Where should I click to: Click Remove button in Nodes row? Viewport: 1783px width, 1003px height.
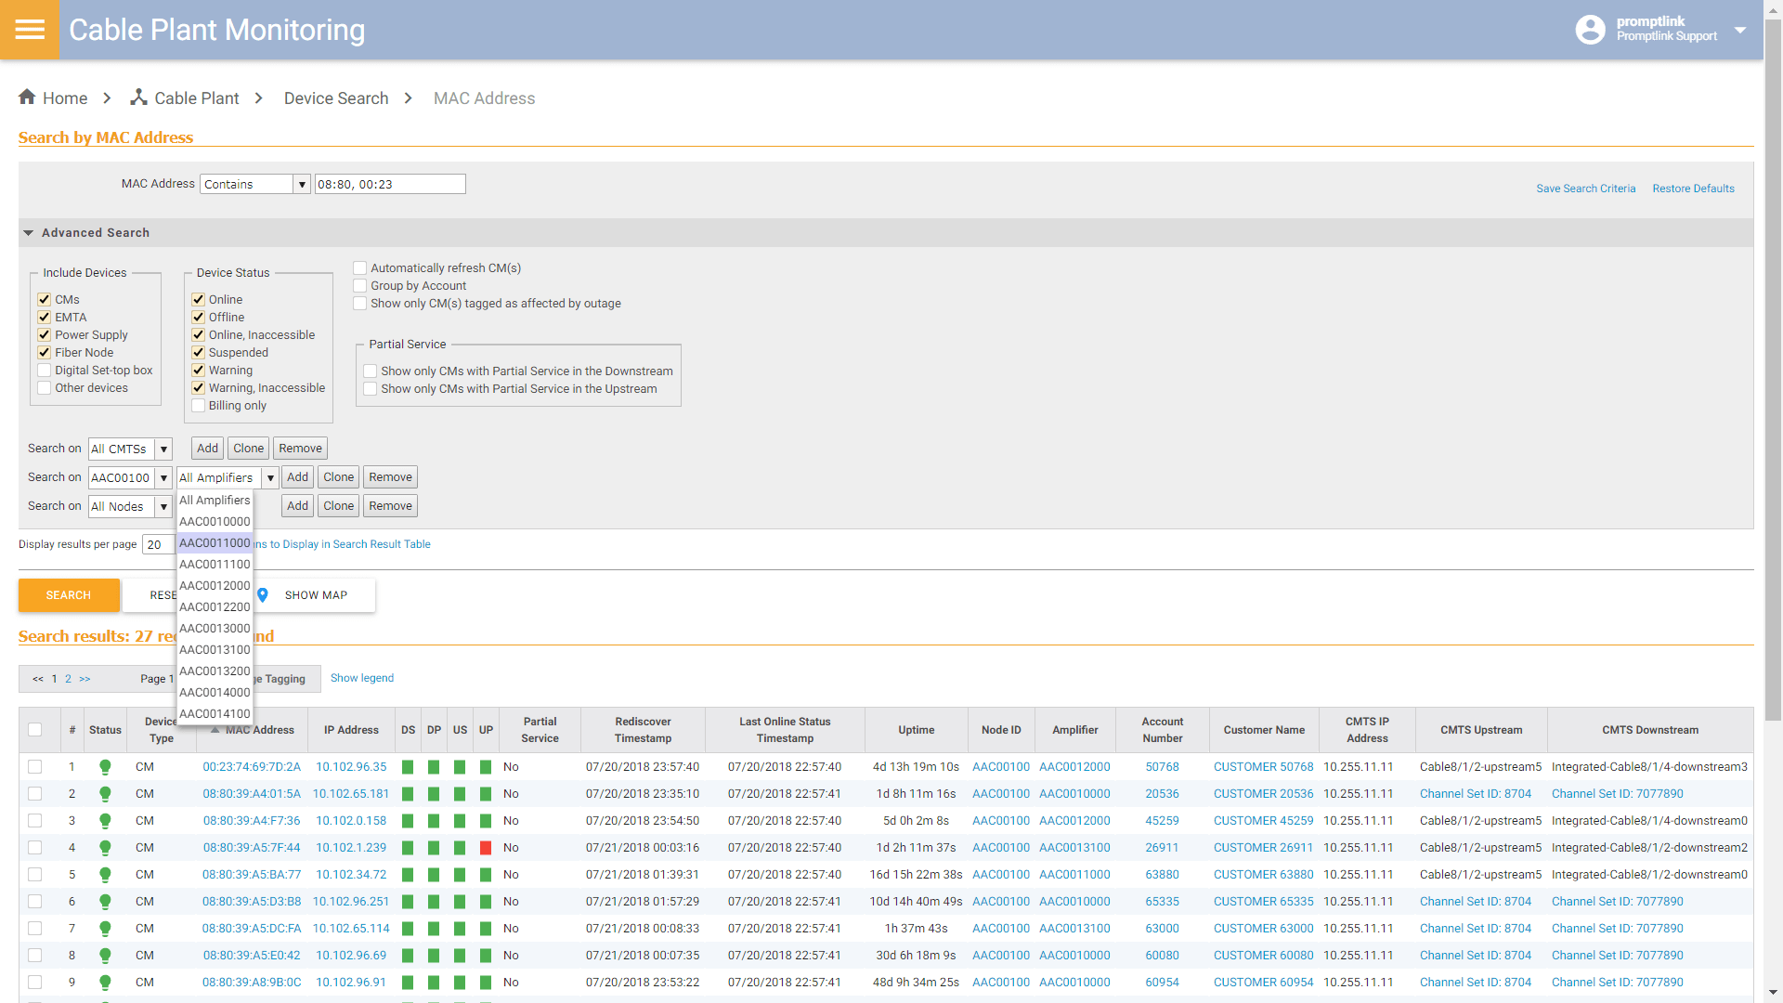(x=390, y=506)
